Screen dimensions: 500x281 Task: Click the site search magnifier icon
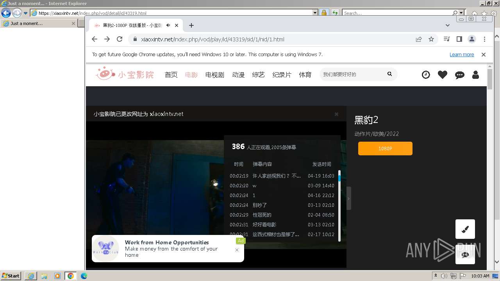[389, 74]
